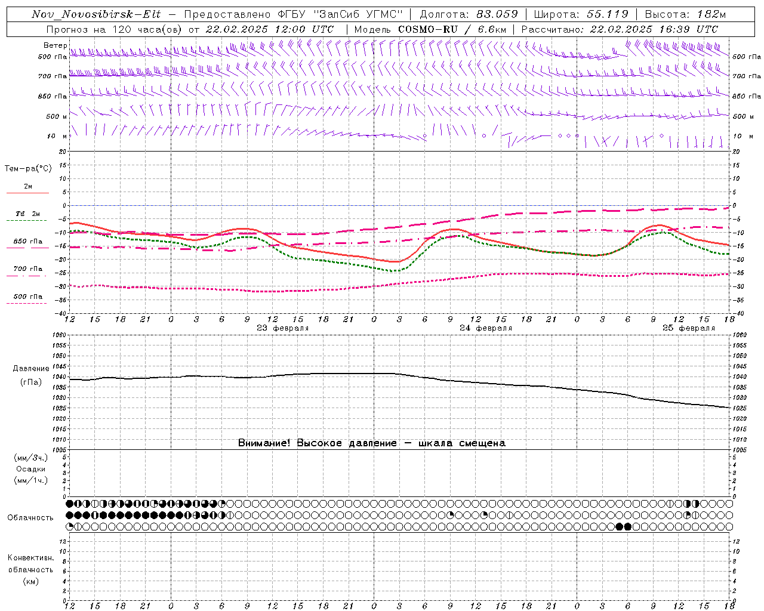This screenshot has height=611, width=764.
Task: Click the forecast start time 22.02.2025 12:00 UTC
Action: pos(269,29)
